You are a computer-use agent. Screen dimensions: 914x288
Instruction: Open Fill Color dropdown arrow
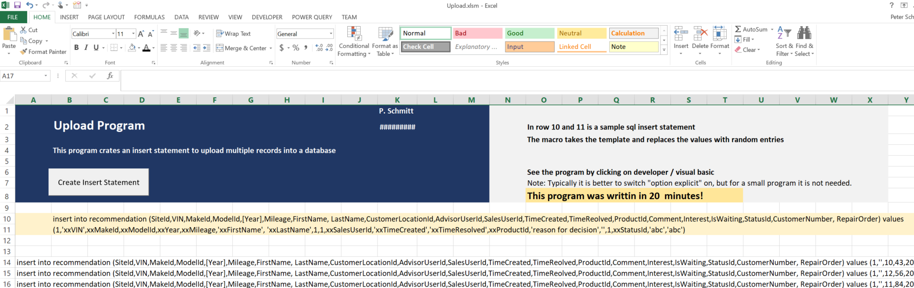point(139,48)
